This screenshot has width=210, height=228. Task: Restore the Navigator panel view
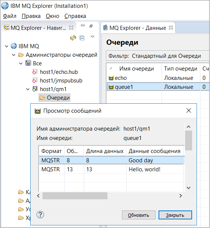click(x=91, y=26)
